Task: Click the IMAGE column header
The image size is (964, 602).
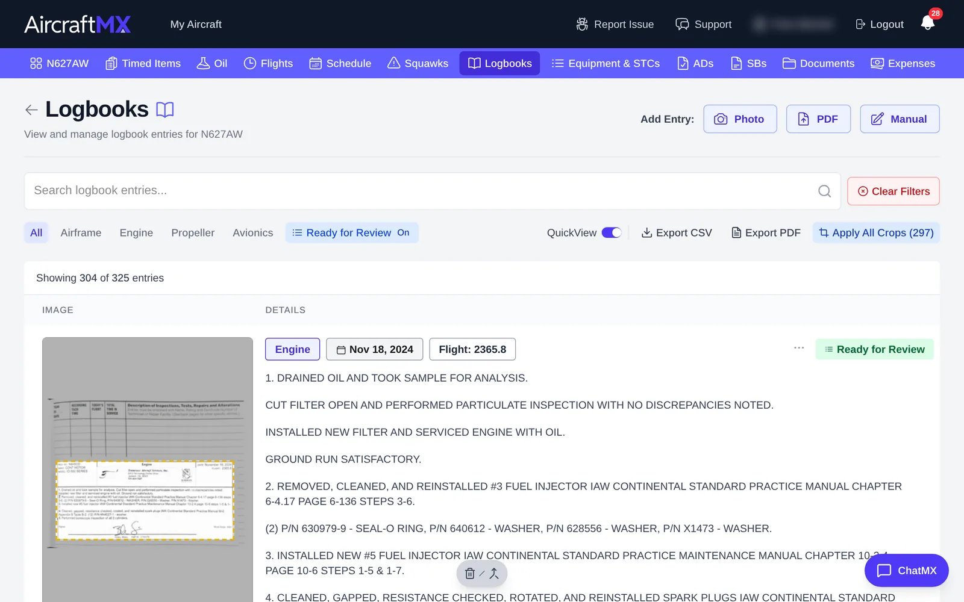Action: coord(58,310)
